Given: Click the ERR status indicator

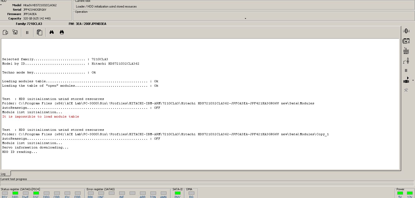Looking at the screenshot, I should 78,193.
